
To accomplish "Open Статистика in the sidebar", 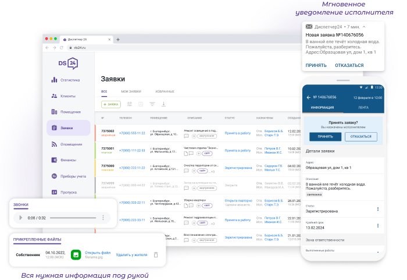I will [69, 80].
